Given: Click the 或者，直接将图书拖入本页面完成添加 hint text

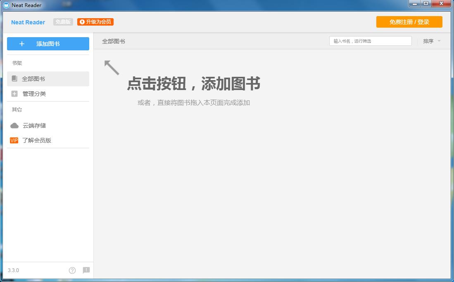Looking at the screenshot, I should 193,103.
